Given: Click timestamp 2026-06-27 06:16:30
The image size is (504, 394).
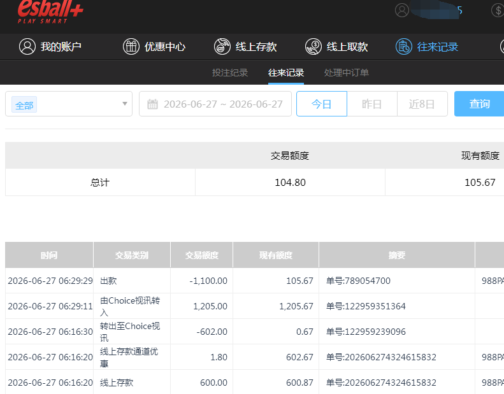Looking at the screenshot, I should [x=50, y=332].
